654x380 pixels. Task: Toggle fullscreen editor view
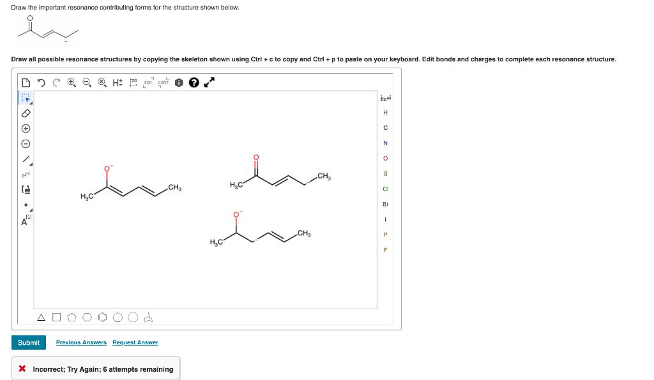208,82
